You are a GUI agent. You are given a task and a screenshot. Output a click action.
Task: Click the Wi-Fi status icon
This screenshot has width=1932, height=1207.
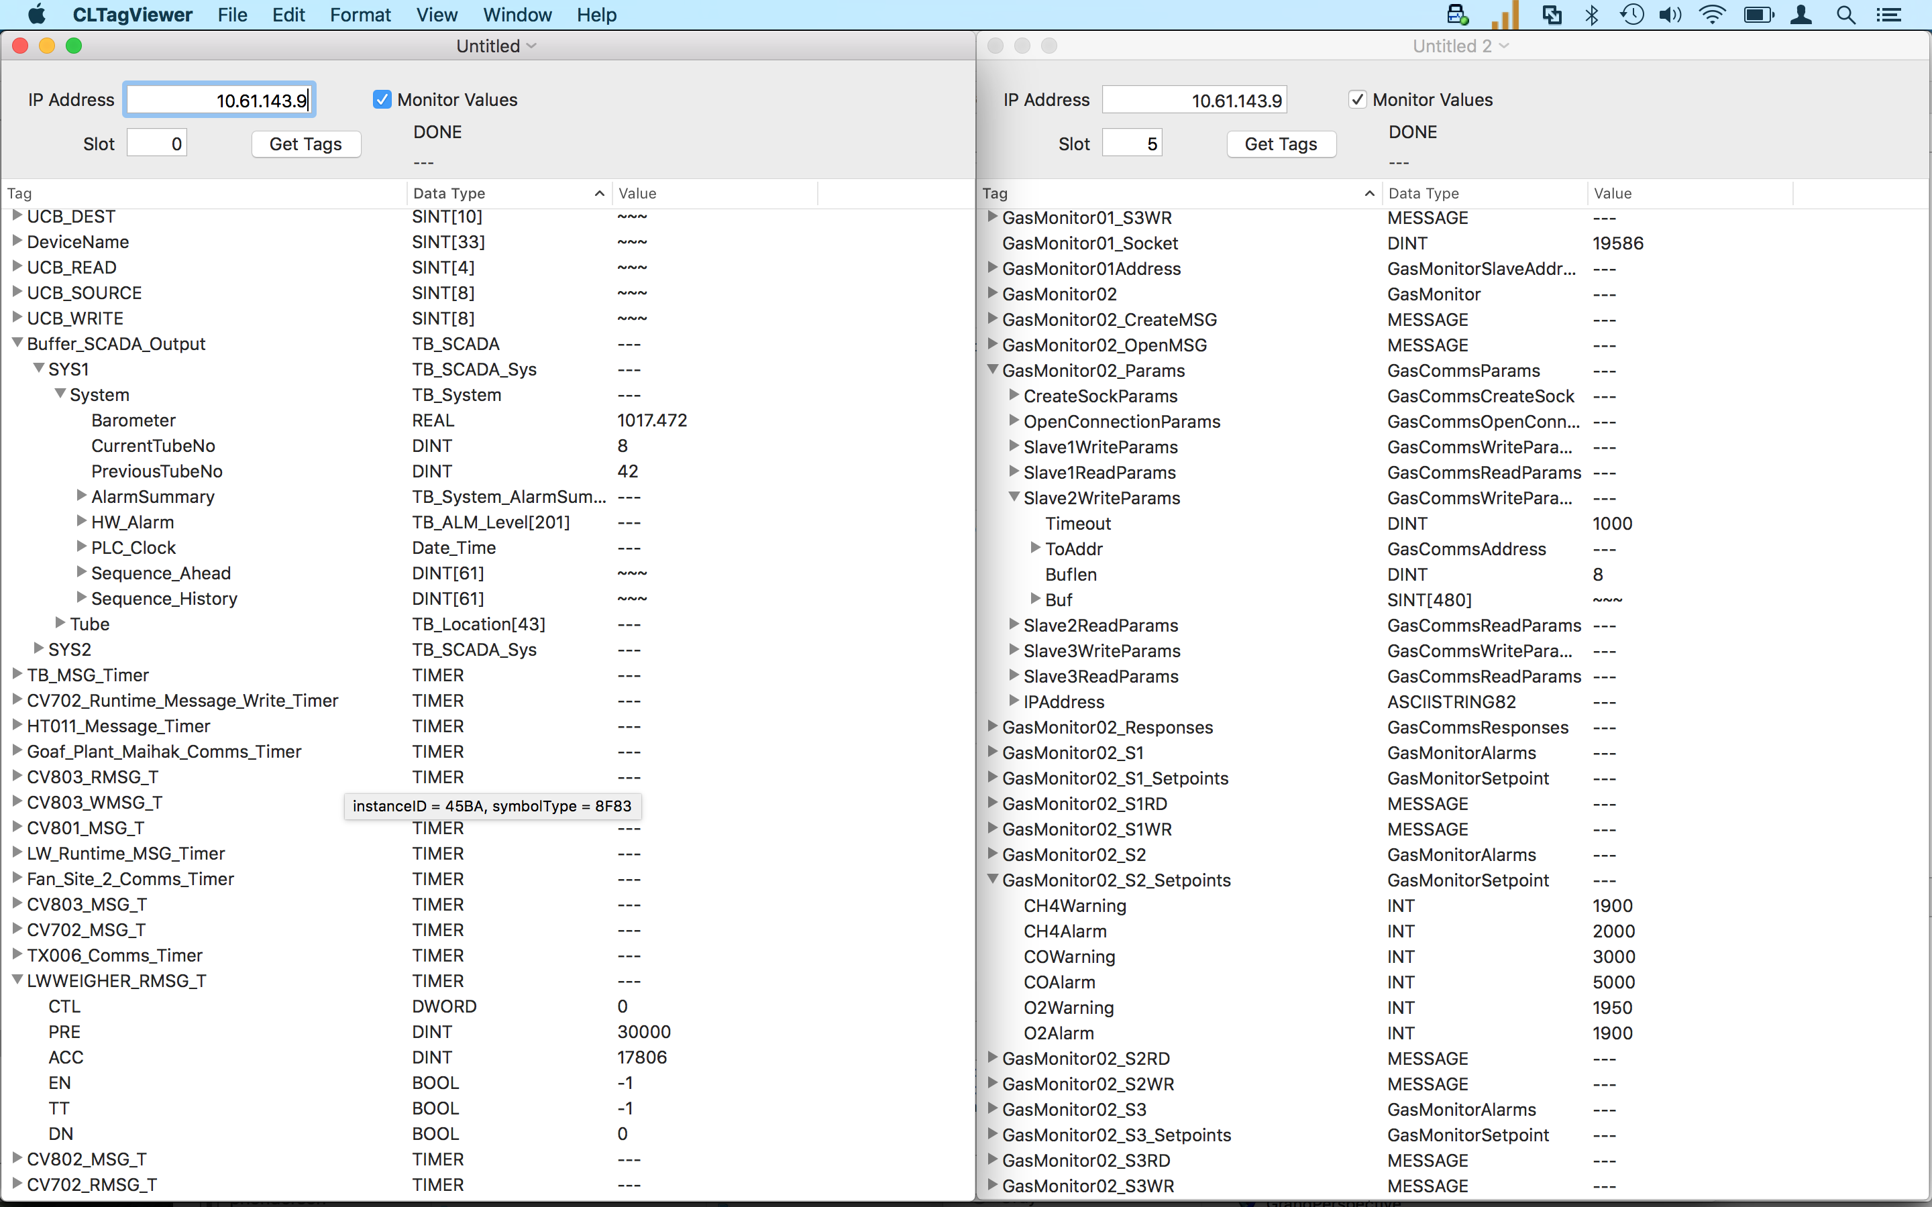tap(1712, 15)
